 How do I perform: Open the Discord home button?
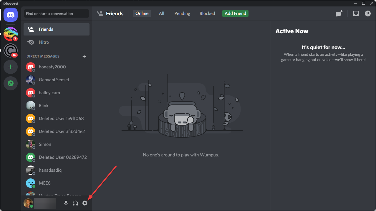(x=11, y=15)
